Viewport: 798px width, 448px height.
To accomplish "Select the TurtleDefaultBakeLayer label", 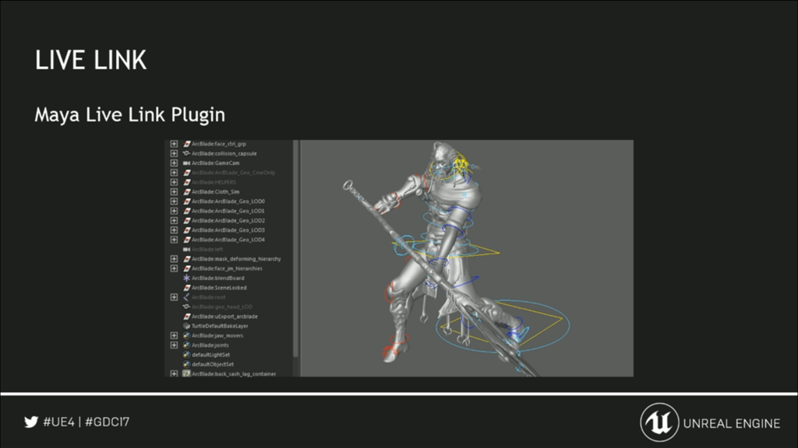I will tap(220, 326).
